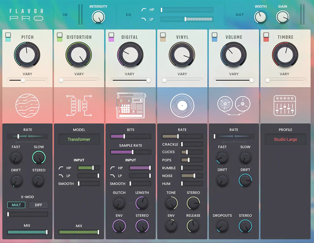
Task: Click the Timbre mixer faders icon
Action: click(285, 105)
